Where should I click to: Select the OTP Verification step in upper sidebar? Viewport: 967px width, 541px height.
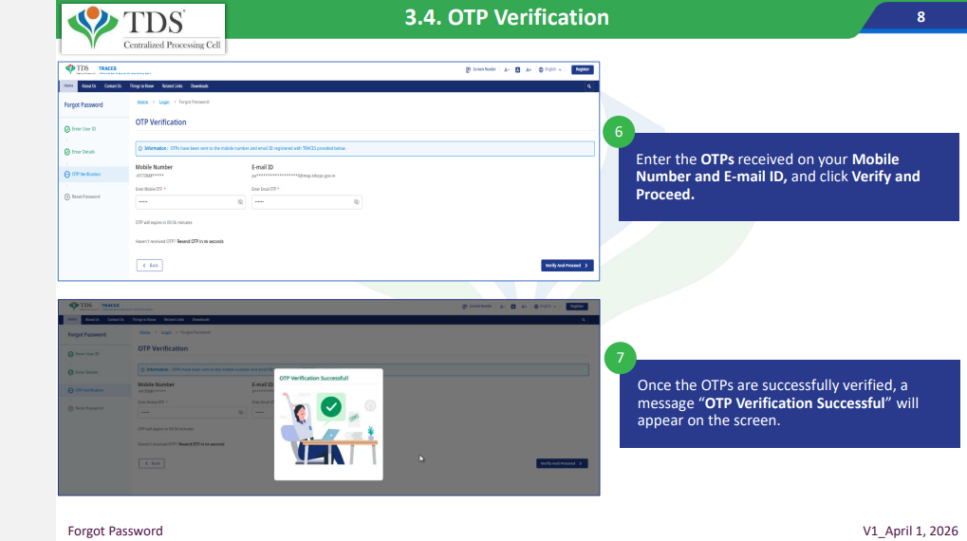click(85, 175)
